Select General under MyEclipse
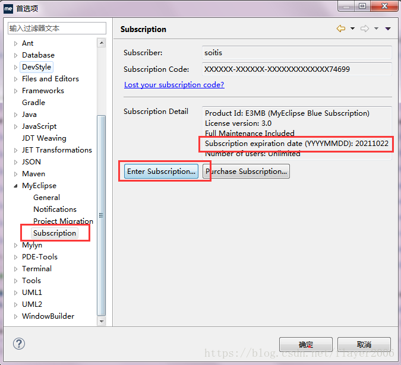 [46, 198]
